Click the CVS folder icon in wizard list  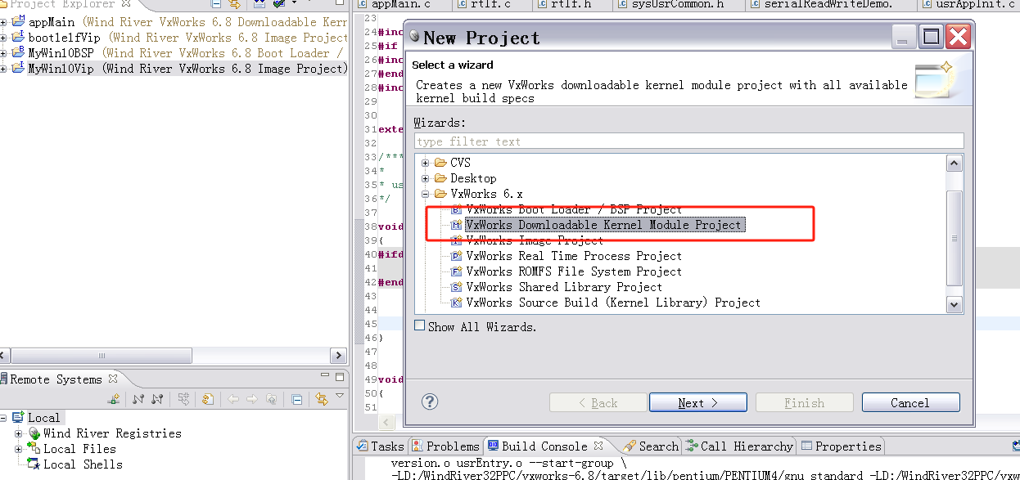(440, 163)
